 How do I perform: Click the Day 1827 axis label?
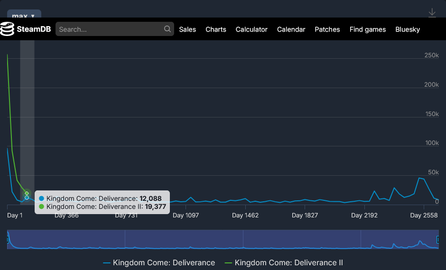(305, 215)
